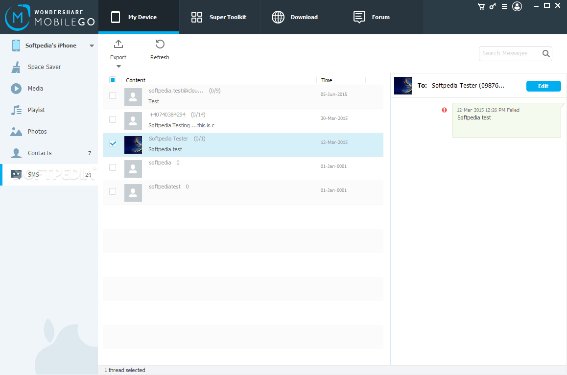Uncheck the Softpedia Tester thread checkbox

[113, 143]
